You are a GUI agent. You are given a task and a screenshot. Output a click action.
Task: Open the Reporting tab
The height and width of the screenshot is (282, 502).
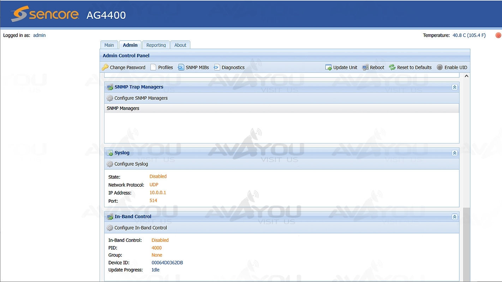(156, 45)
